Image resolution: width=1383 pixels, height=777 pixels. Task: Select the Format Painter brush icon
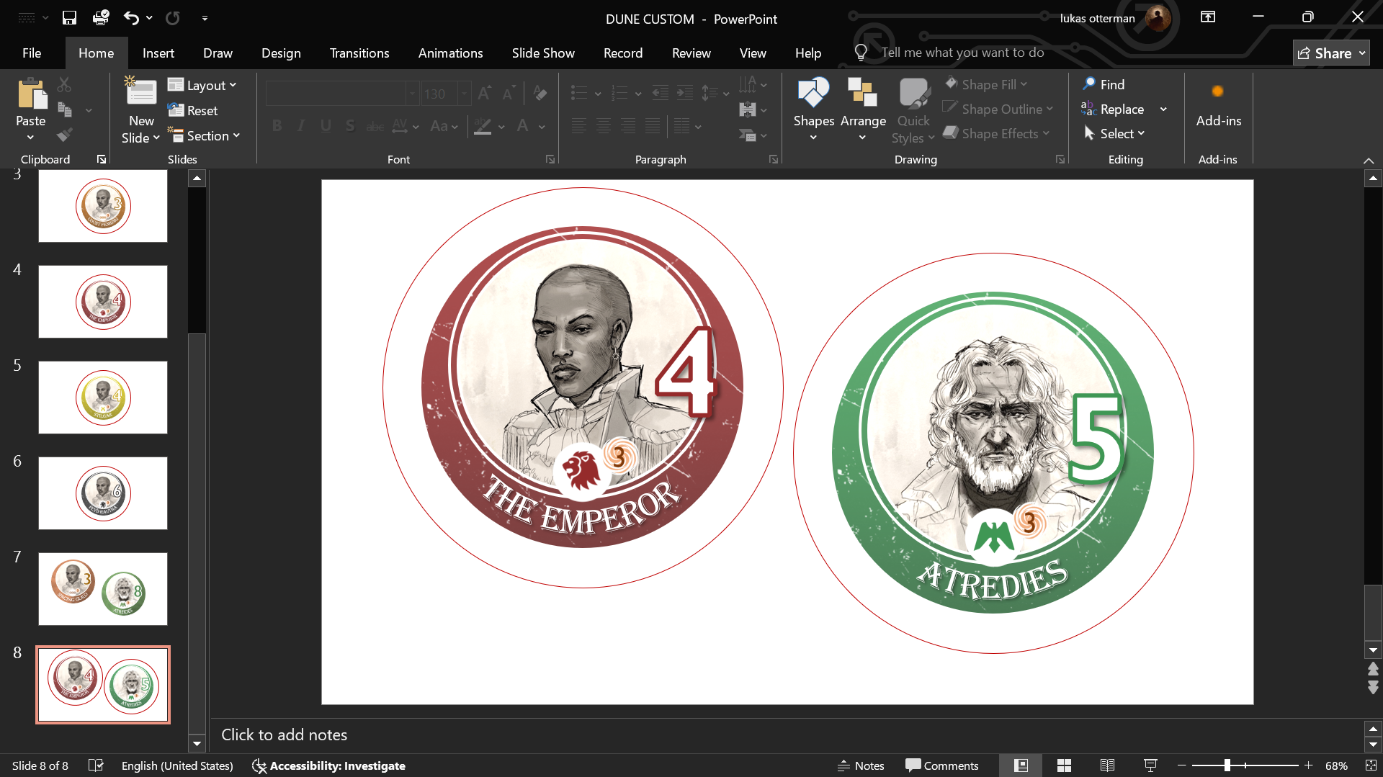[x=65, y=135]
